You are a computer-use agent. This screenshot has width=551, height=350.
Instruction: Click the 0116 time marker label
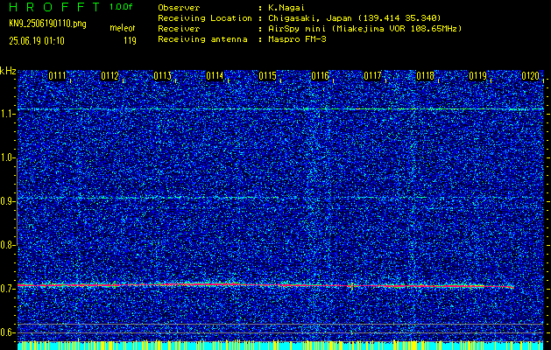320,76
